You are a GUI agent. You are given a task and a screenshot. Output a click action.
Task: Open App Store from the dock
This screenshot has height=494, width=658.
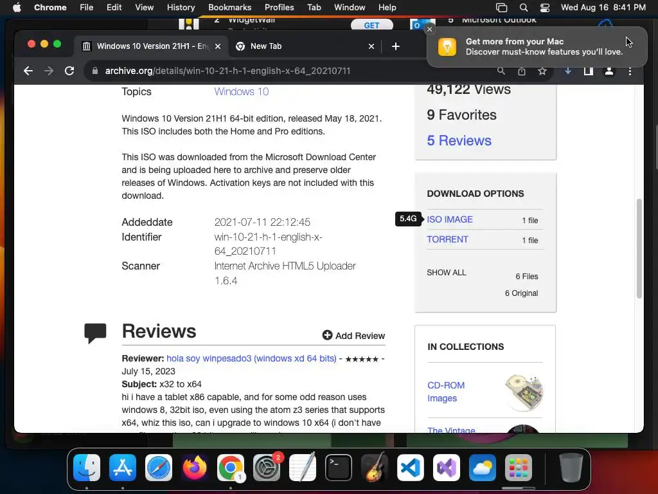tap(123, 468)
